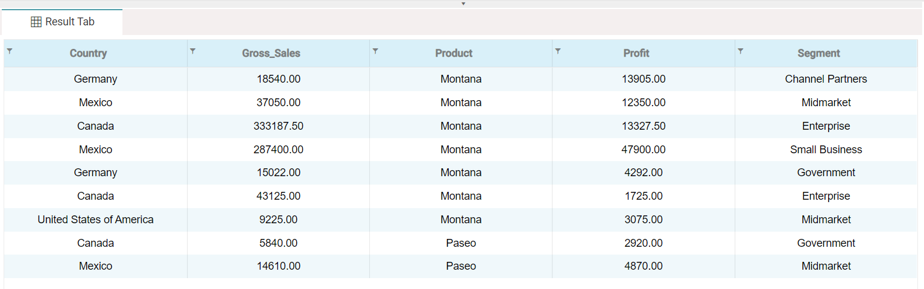
Task: Click the 9225.00 gross sales cell
Action: click(x=278, y=220)
